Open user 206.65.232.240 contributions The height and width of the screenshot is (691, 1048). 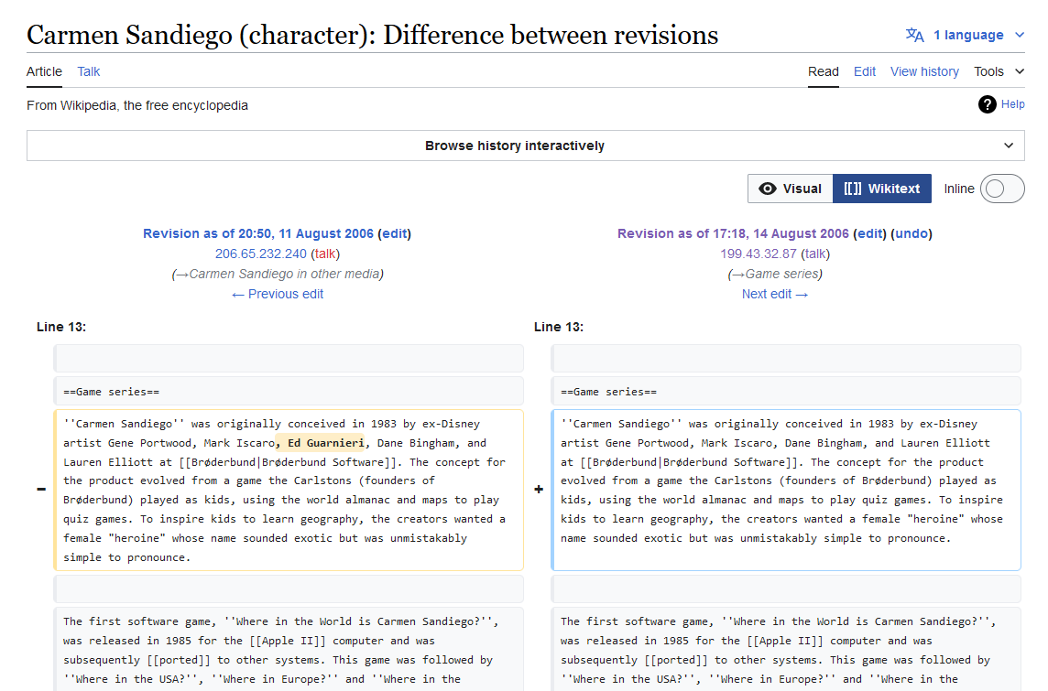261,254
